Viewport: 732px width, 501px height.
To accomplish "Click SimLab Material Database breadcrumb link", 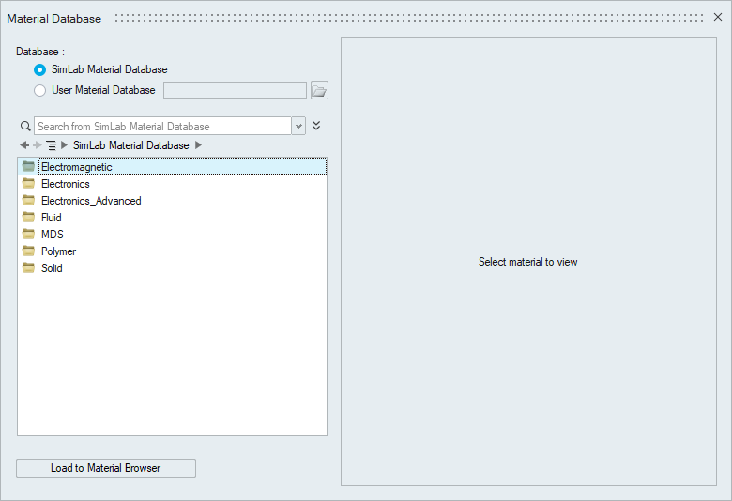I will coord(130,145).
